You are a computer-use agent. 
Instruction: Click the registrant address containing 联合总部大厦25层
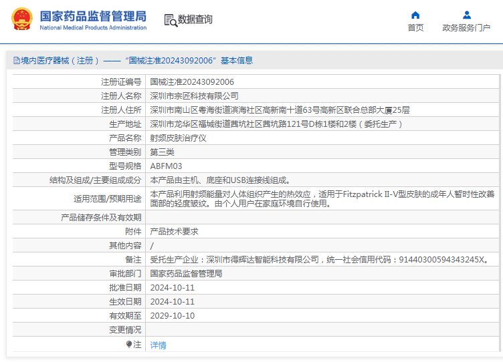[x=280, y=110]
